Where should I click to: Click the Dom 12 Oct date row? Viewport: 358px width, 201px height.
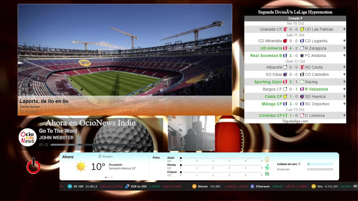(x=295, y=61)
